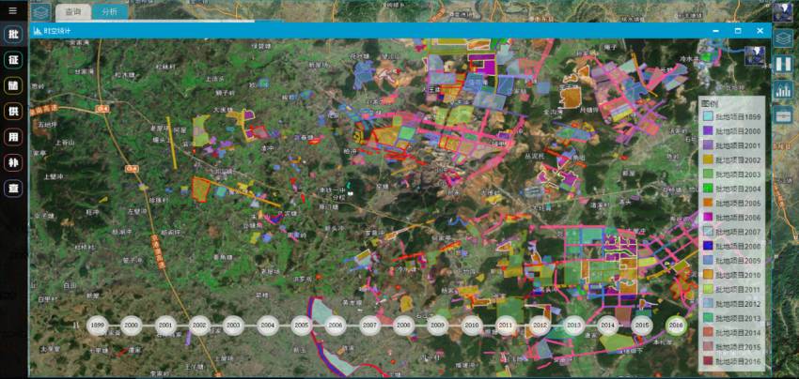Click the 征 sidebar icon

point(13,61)
